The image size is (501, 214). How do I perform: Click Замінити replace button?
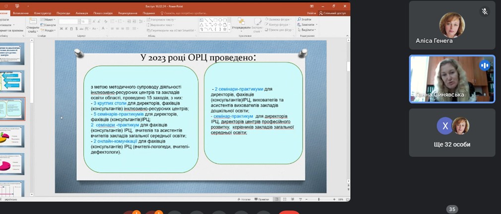(x=307, y=25)
